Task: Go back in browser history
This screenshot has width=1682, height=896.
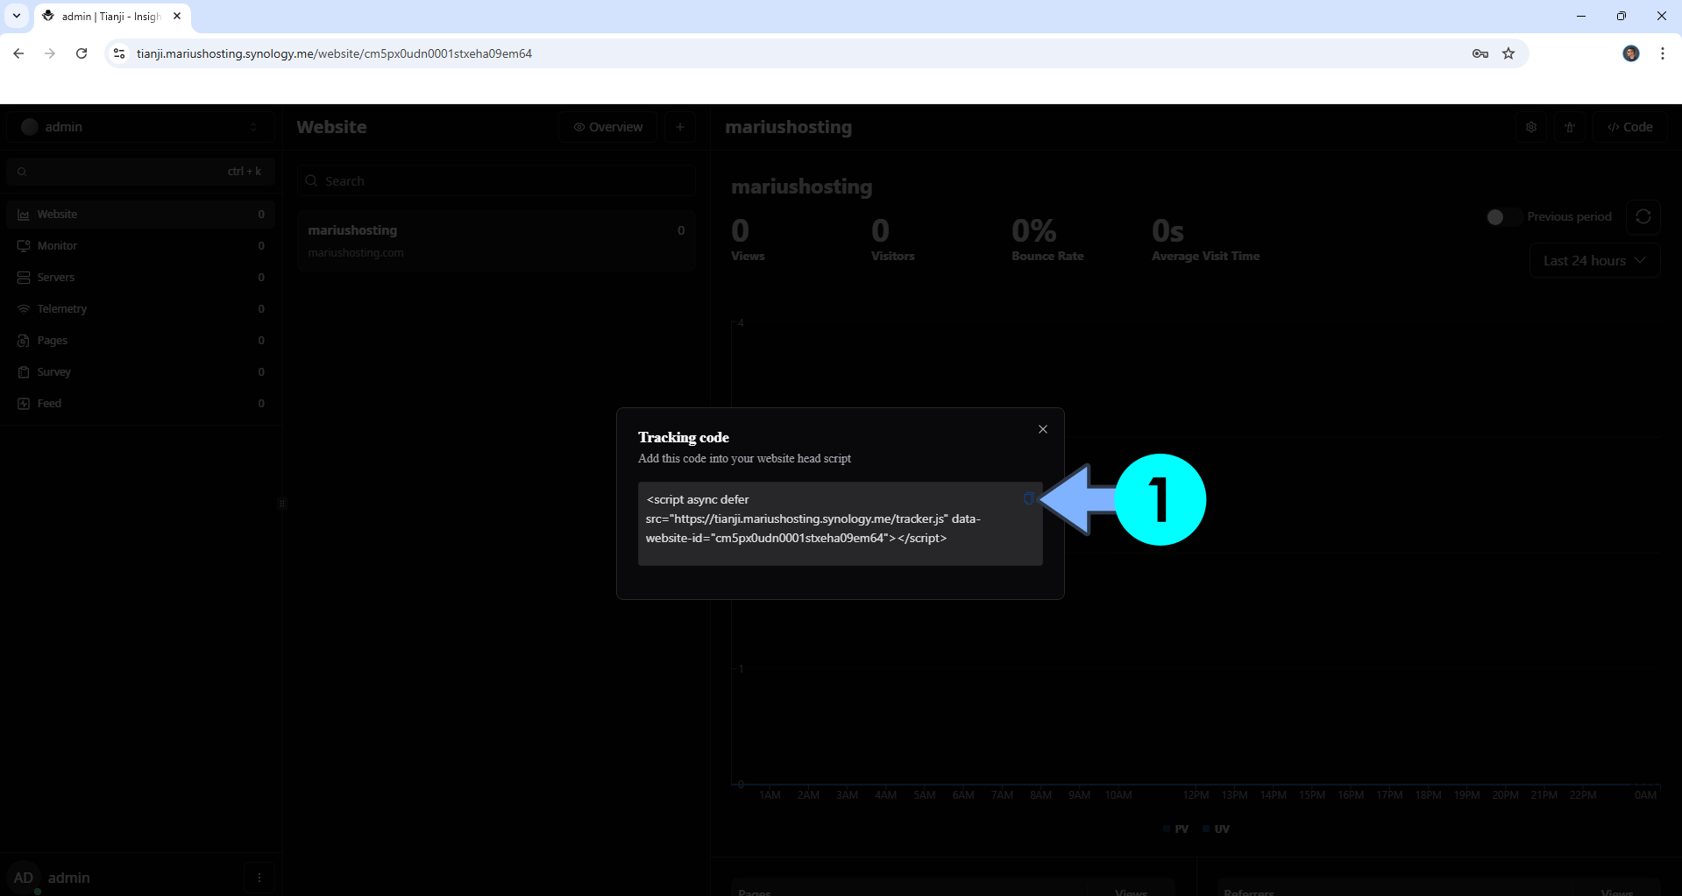Action: [18, 53]
